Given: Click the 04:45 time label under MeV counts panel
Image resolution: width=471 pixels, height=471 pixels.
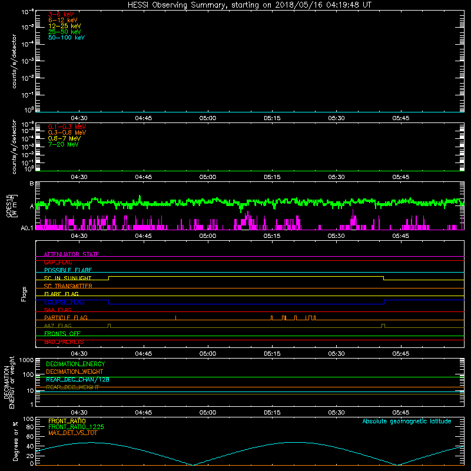Looking at the screenshot, I should pyautogui.click(x=143, y=177).
